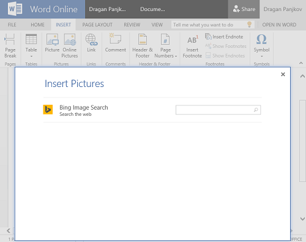Image resolution: width=306 pixels, height=242 pixels.
Task: Expand the Symbol dropdown
Action: click(262, 56)
